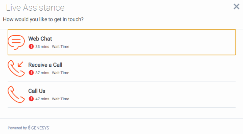Screen dimensions: 243x134
Task: Click the Receive a Call incoming phone icon
Action: 16,68
